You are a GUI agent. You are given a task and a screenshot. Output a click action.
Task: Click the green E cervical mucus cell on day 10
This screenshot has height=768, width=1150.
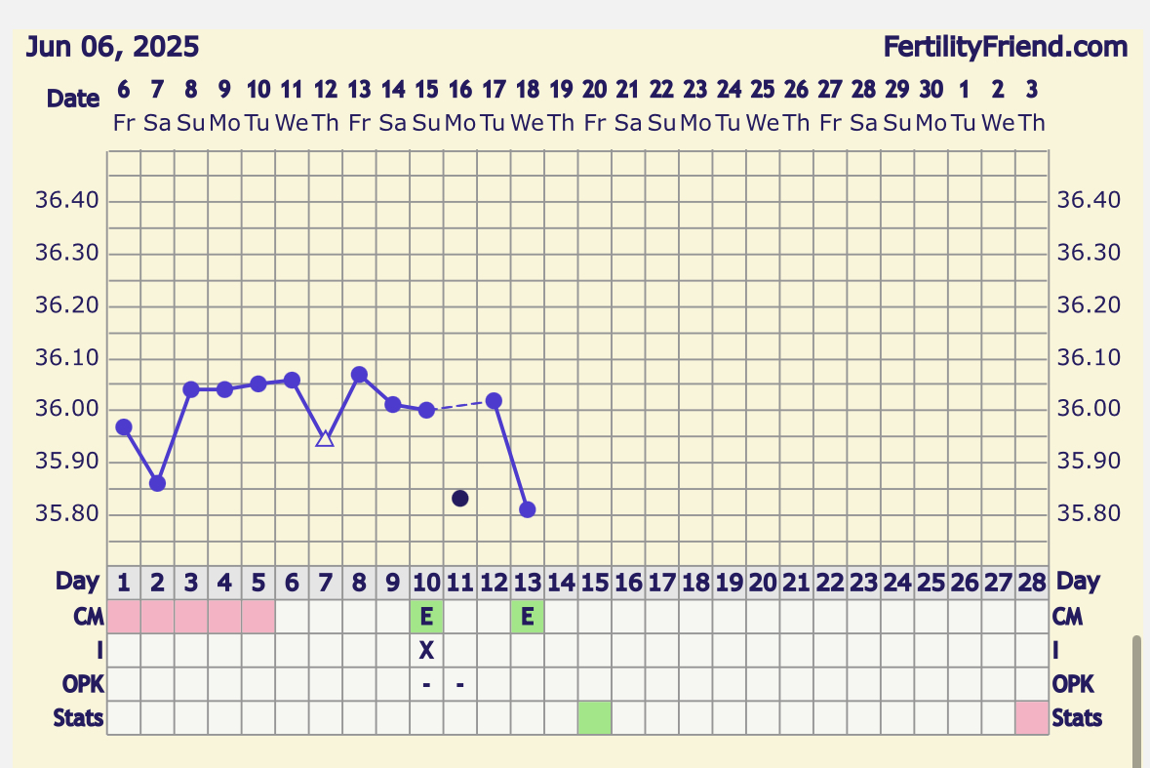point(426,617)
